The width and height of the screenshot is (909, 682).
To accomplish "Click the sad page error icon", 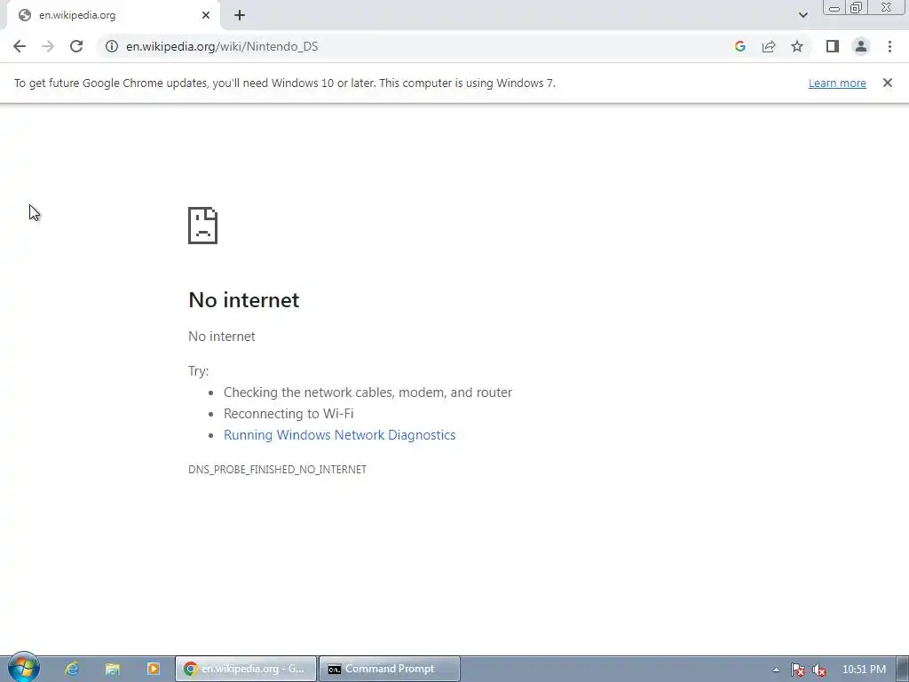I will (203, 226).
